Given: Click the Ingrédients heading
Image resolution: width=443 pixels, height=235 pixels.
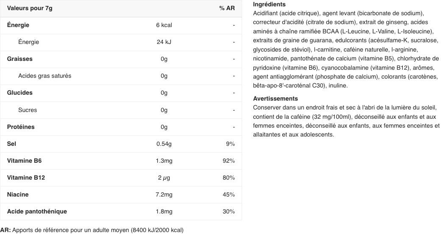Looking at the screenshot, I should (x=269, y=5).
